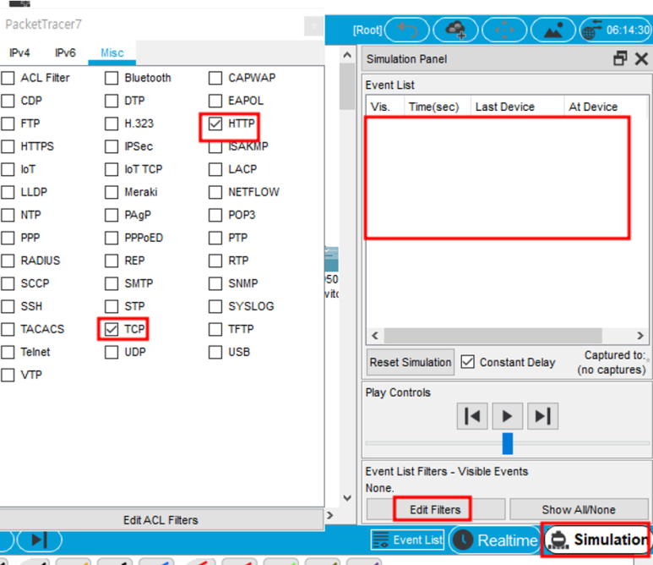
Task: Open the IPv4 filter tab
Action: (19, 53)
